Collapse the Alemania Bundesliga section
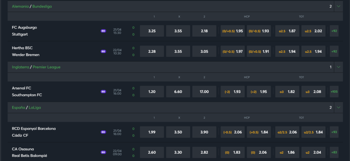This screenshot has width=350, height=161. 338,6
